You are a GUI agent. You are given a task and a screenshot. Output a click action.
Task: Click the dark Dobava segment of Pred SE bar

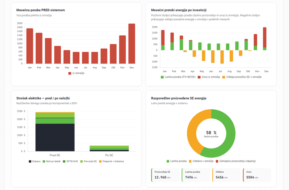pyautogui.click(x=55, y=138)
